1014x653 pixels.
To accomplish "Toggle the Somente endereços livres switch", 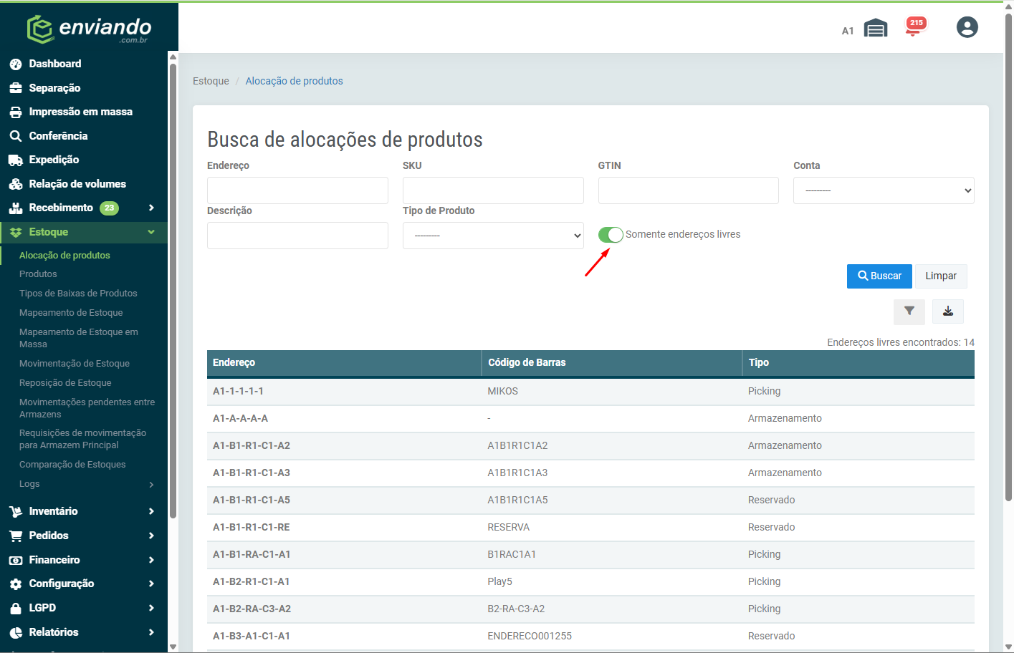I will tap(611, 235).
